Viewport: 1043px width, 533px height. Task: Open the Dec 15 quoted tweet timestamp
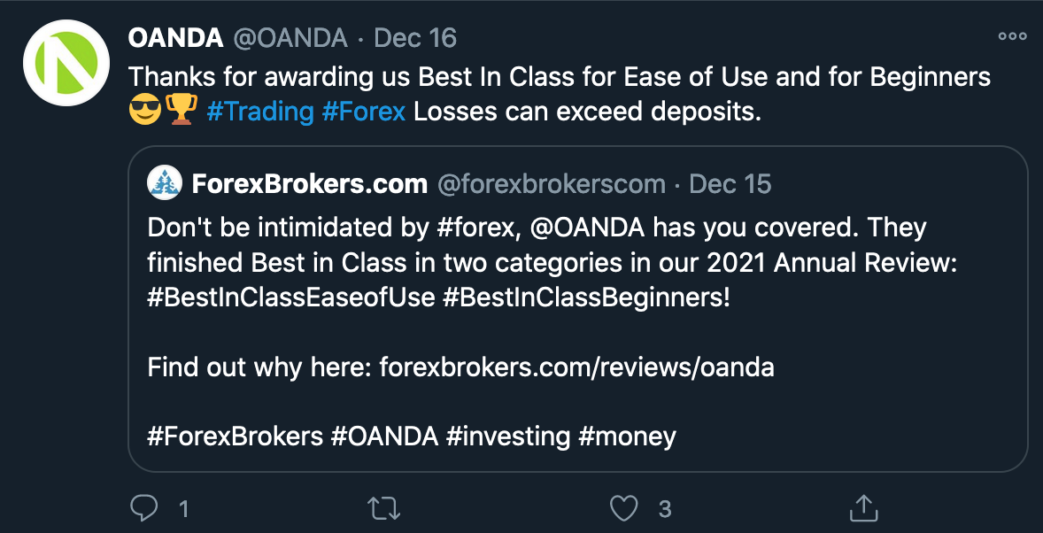click(730, 184)
